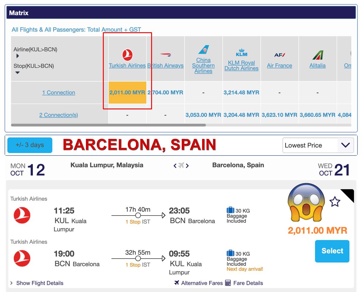Click the British Airways logo in the matrix
Screen dimensions: 362x292
point(165,55)
